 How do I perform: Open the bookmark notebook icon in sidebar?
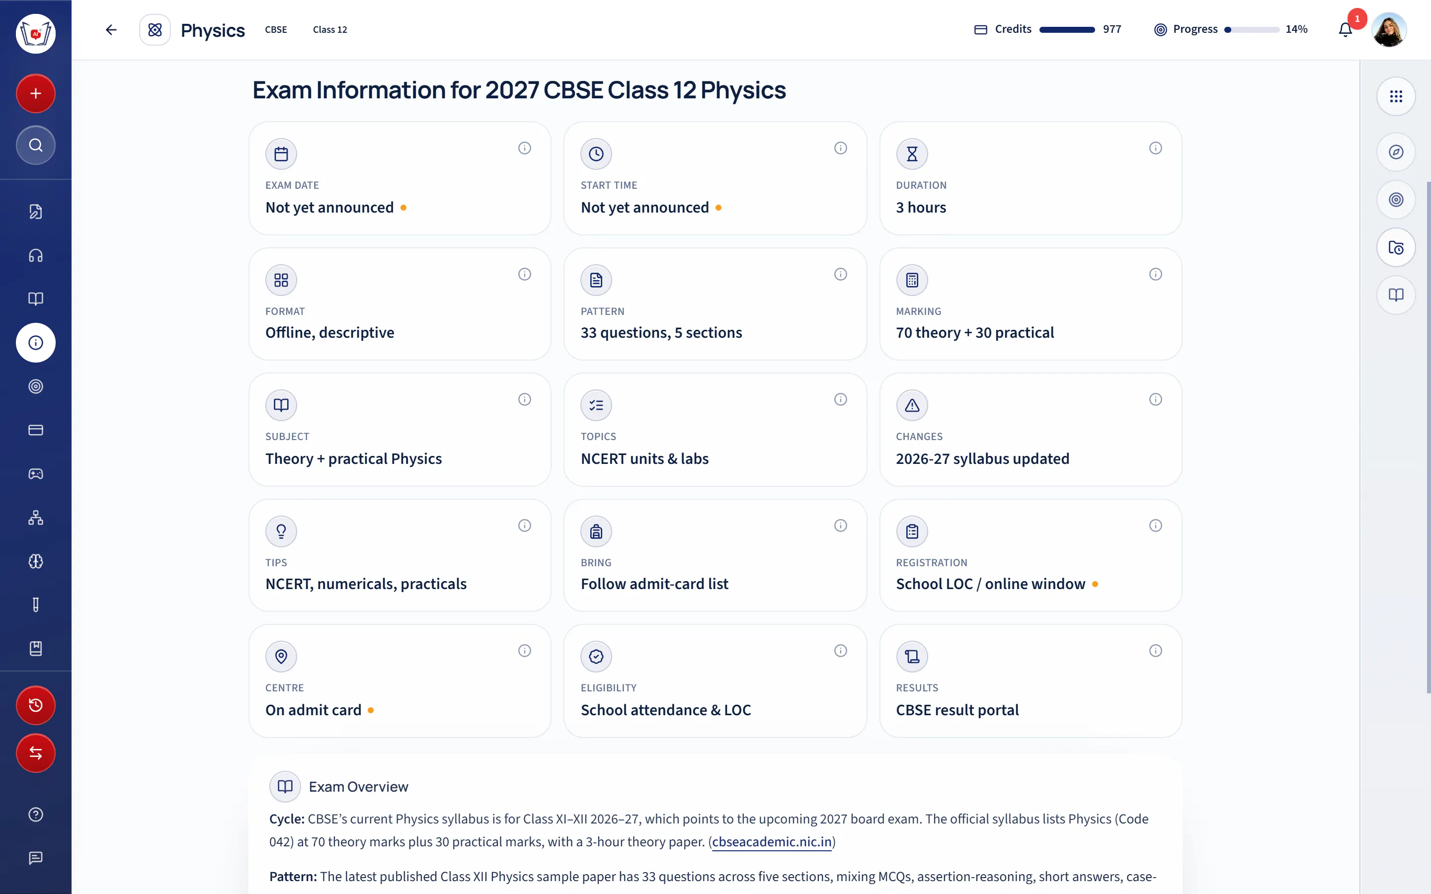click(x=35, y=649)
